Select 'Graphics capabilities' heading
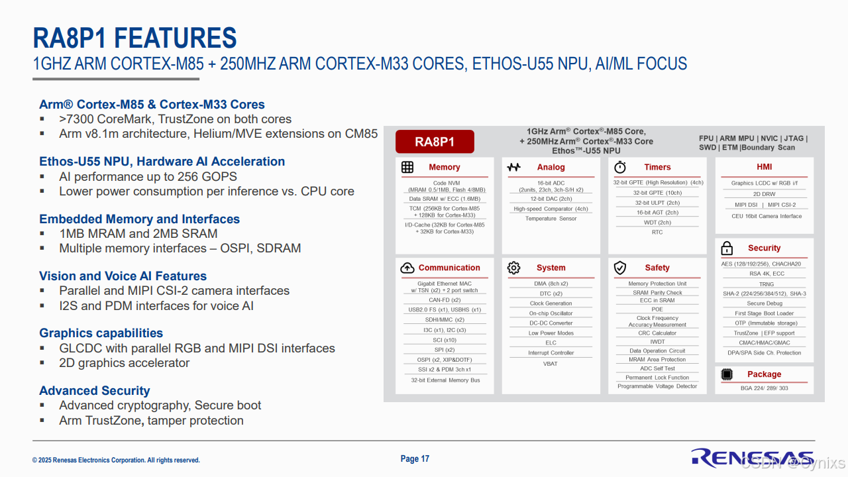Viewport: 848px width, 477px height. click(x=101, y=333)
